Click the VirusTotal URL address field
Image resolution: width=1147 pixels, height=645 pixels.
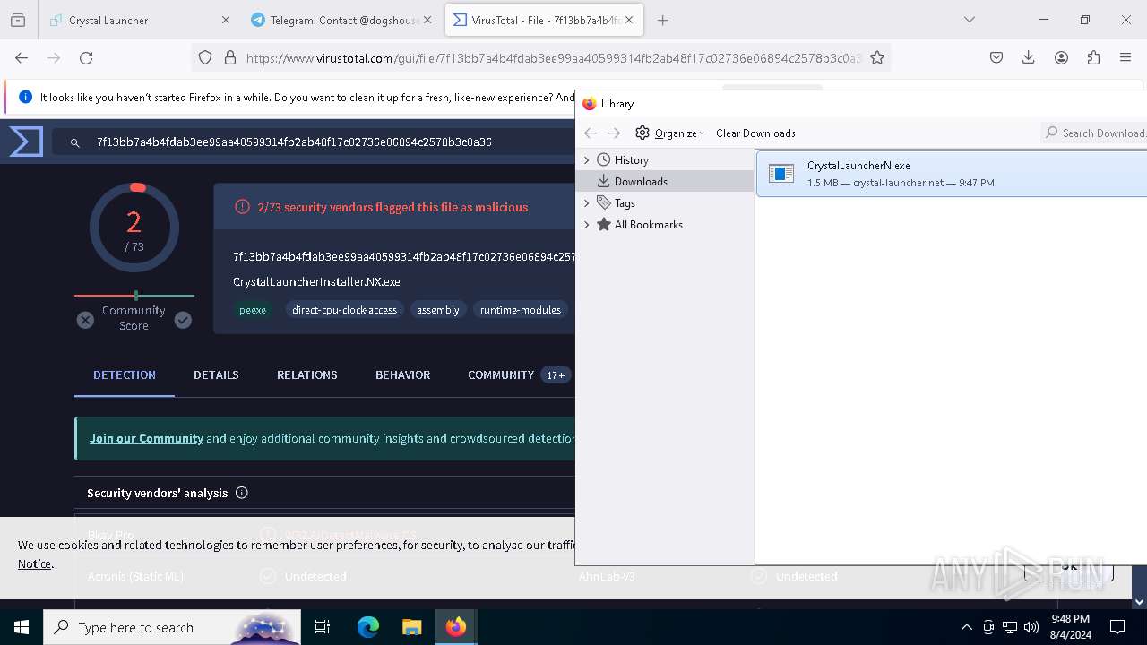pos(553,58)
